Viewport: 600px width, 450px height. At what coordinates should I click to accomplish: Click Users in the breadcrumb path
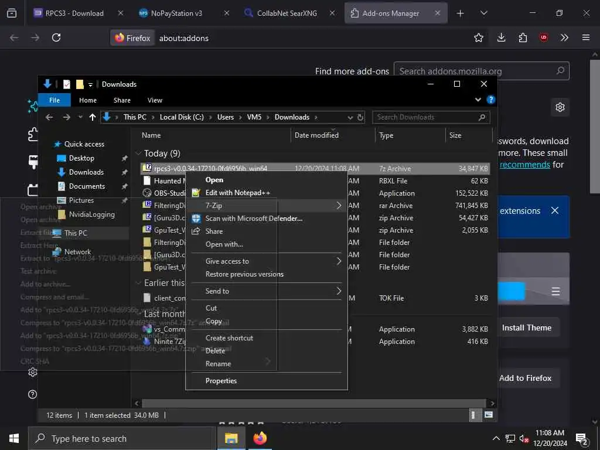[x=226, y=117]
